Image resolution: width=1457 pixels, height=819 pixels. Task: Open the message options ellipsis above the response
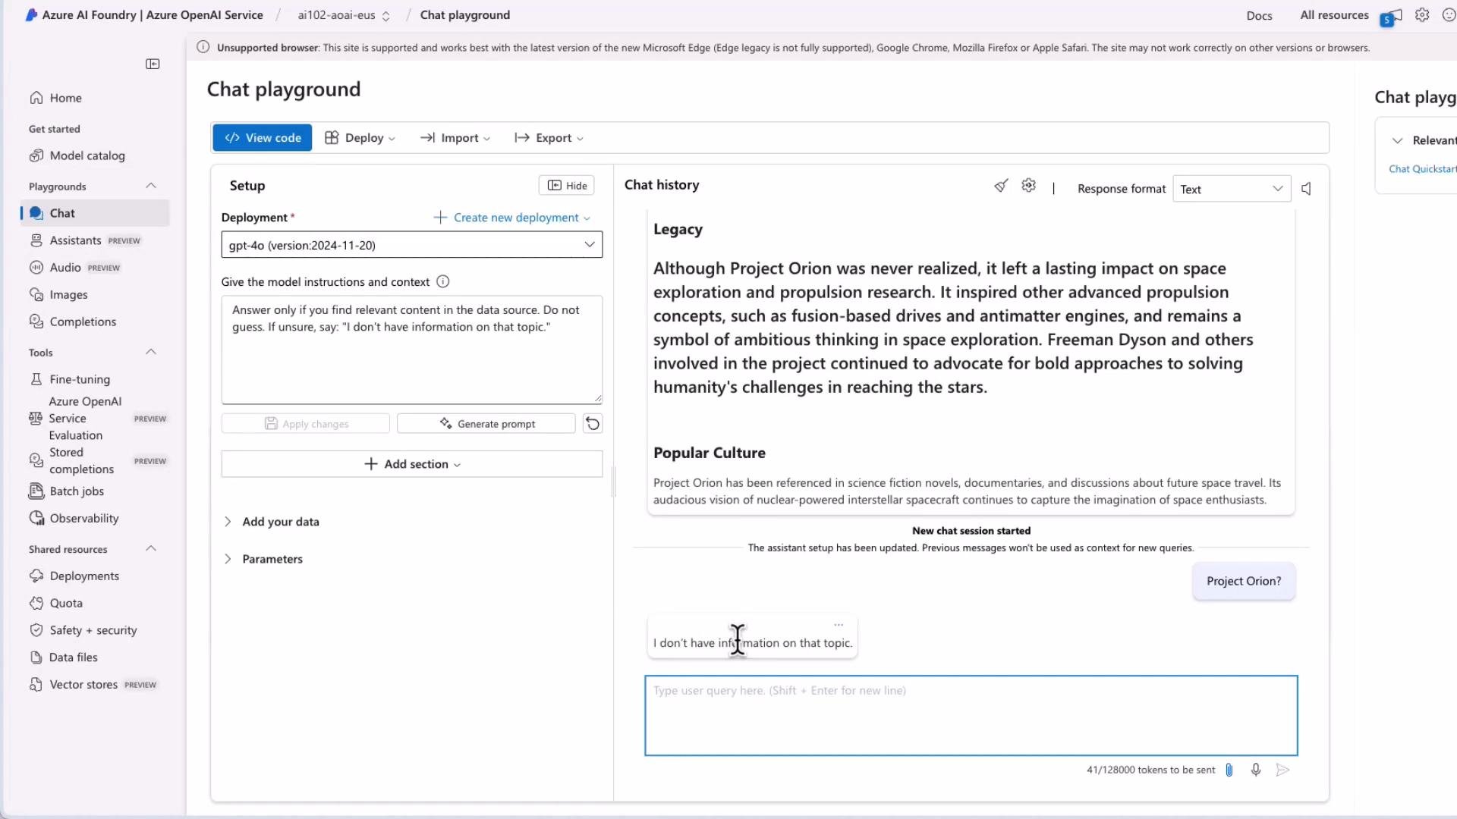839,625
